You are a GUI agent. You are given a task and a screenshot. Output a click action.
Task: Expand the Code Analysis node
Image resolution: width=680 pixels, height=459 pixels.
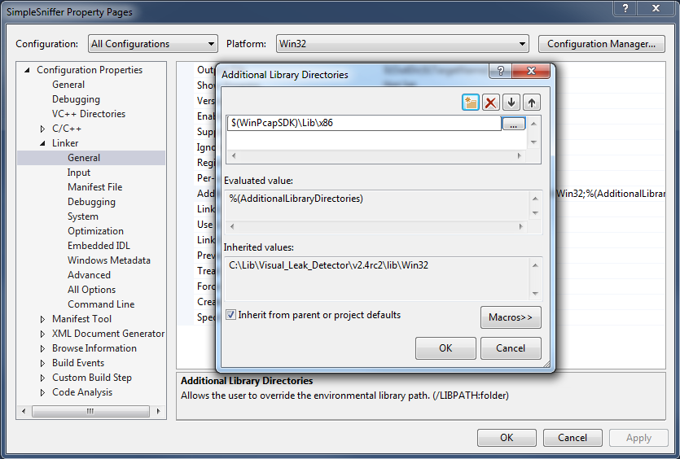tap(42, 392)
